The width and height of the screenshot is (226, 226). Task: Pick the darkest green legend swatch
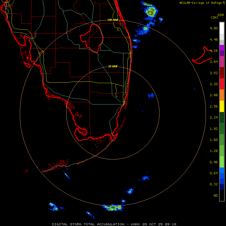[222, 118]
